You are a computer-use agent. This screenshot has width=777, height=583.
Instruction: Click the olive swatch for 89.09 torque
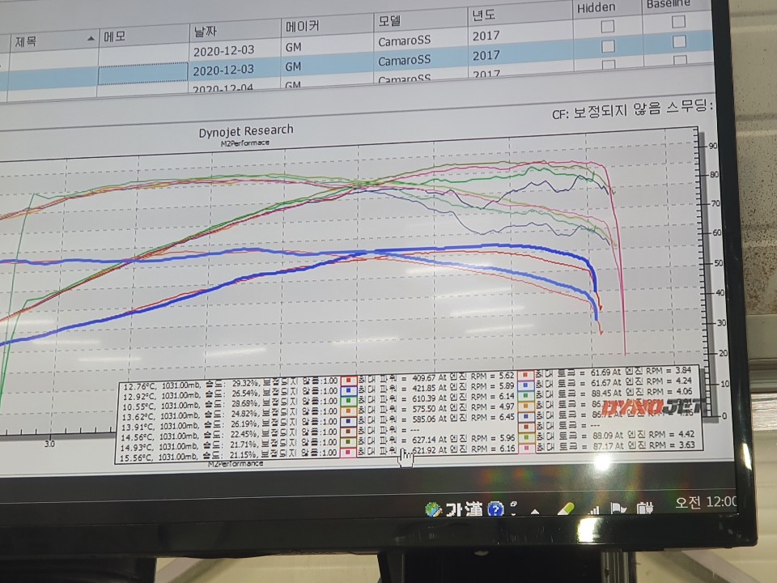pos(526,438)
